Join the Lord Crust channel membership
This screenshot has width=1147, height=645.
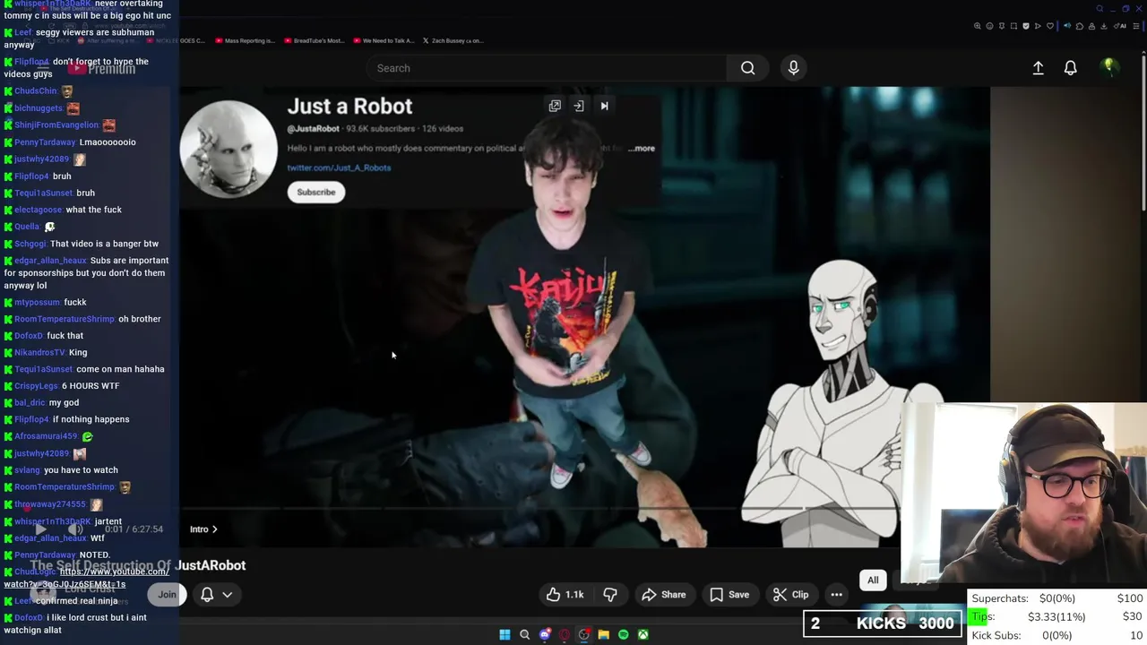coord(167,595)
